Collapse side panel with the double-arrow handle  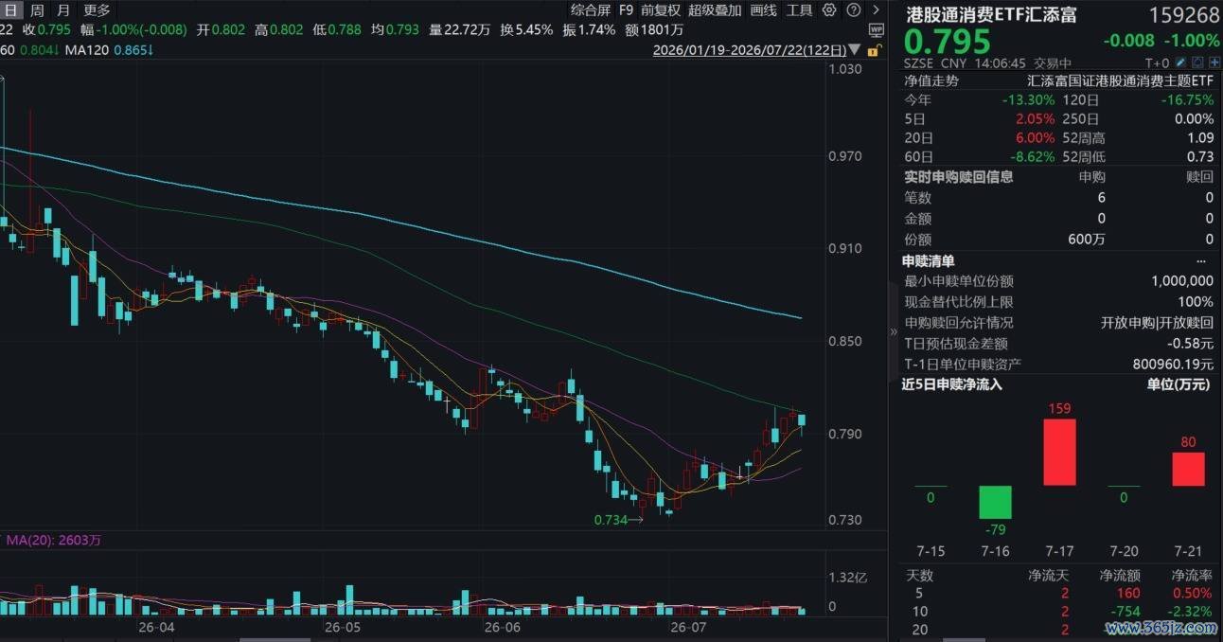(895, 332)
